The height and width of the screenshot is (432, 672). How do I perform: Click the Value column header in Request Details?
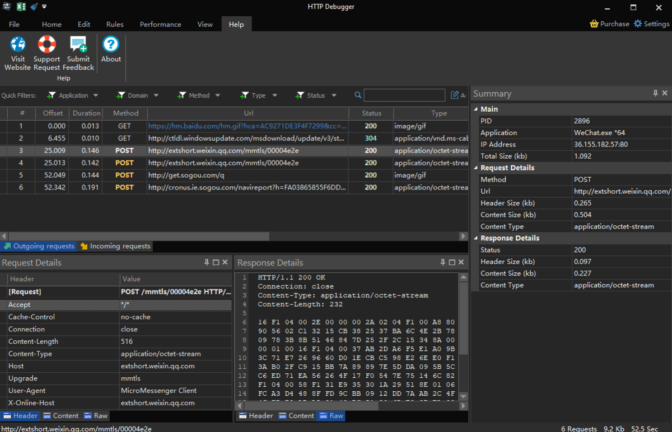(x=175, y=279)
